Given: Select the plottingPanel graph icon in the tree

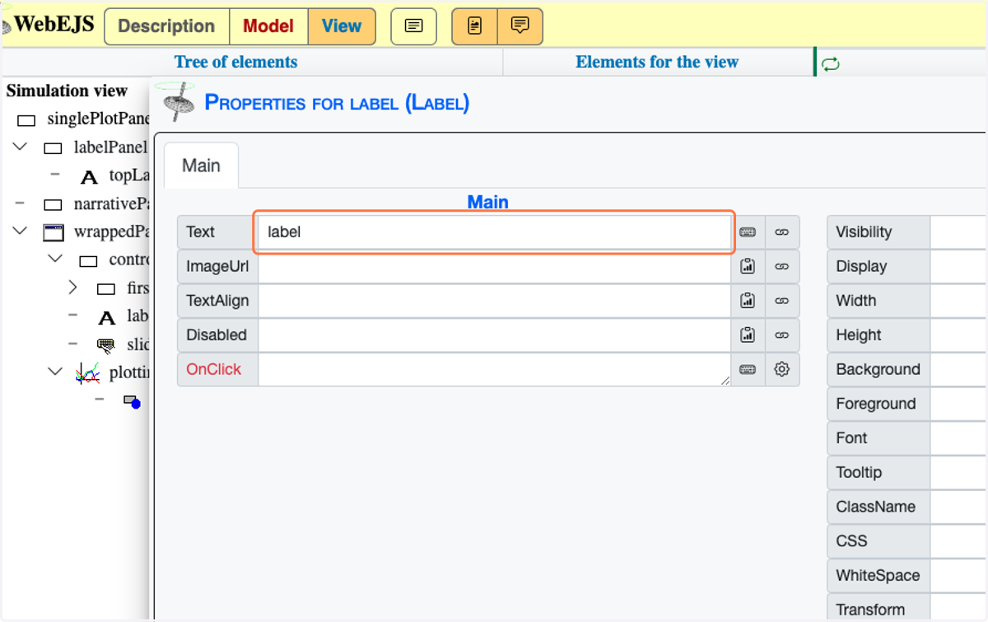Looking at the screenshot, I should (x=86, y=373).
